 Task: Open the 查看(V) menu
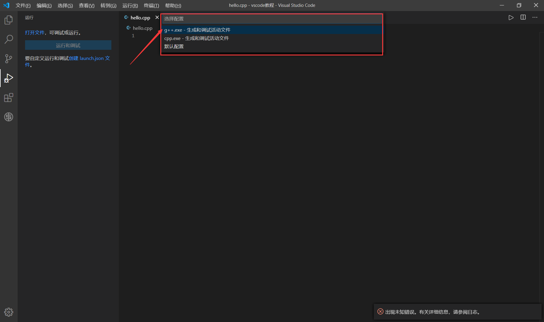click(87, 5)
